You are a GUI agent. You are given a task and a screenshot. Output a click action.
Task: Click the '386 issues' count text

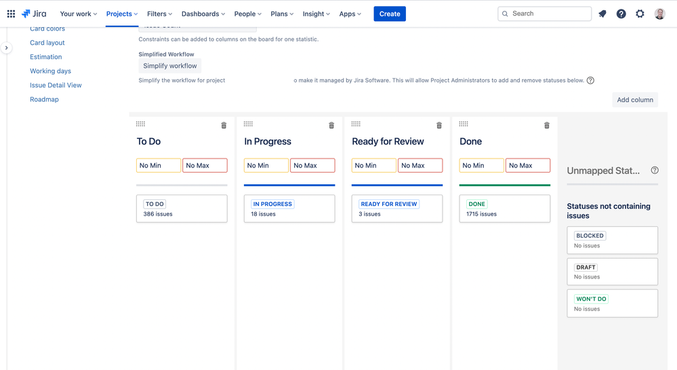[158, 214]
